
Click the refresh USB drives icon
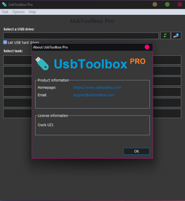click(x=165, y=35)
